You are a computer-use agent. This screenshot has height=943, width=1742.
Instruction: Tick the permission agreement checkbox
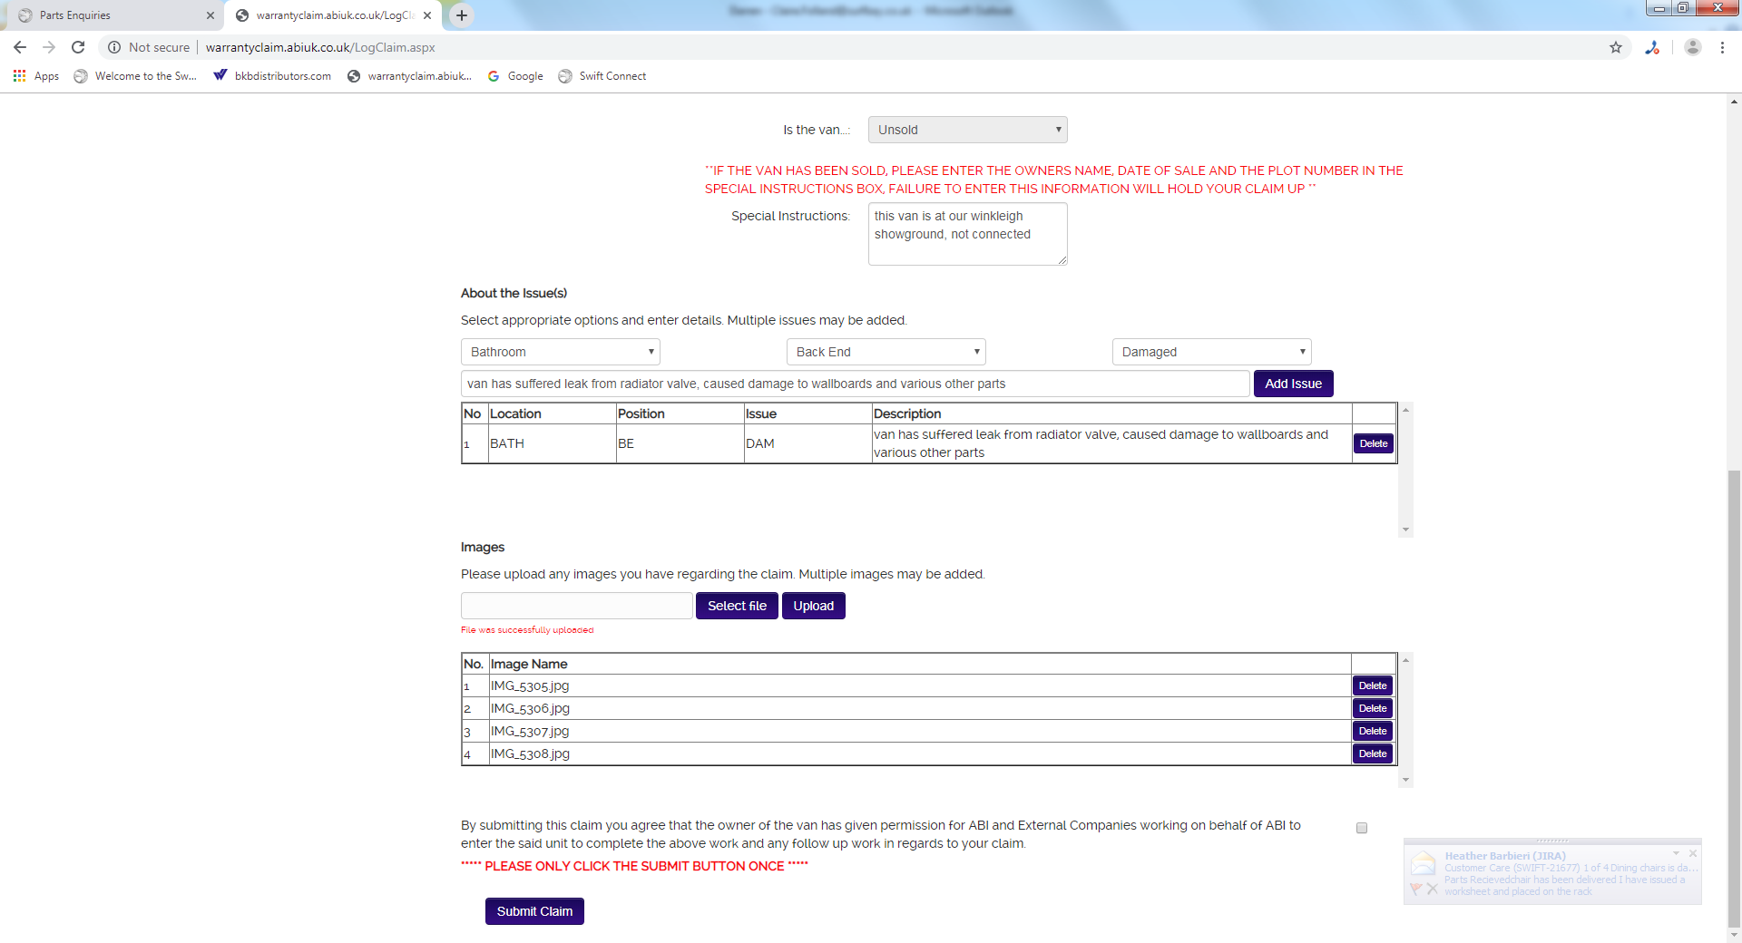(x=1362, y=828)
